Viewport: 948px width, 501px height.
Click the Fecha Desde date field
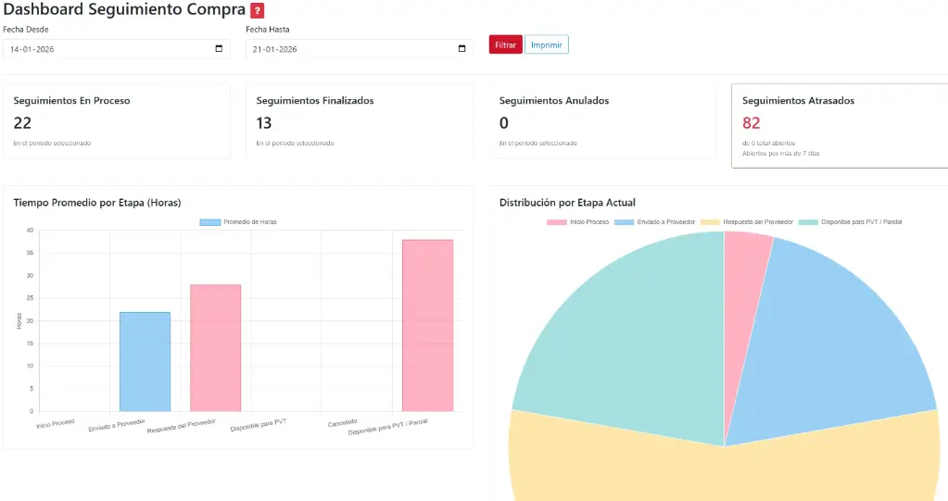click(102, 49)
